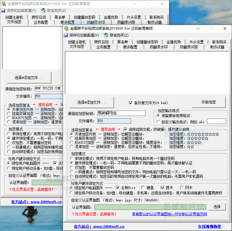Open 更多配置 tab in front window
The height and width of the screenshot is (231, 232).
pyautogui.click(x=130, y=47)
